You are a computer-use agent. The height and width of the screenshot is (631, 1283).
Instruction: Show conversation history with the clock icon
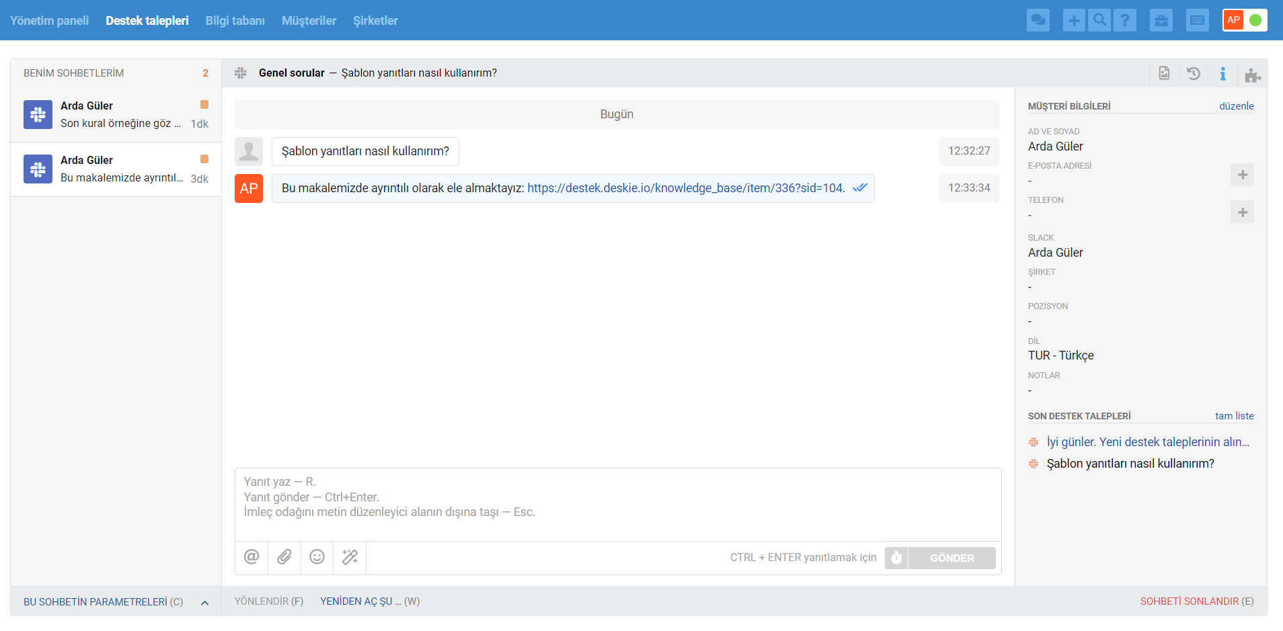[1194, 73]
